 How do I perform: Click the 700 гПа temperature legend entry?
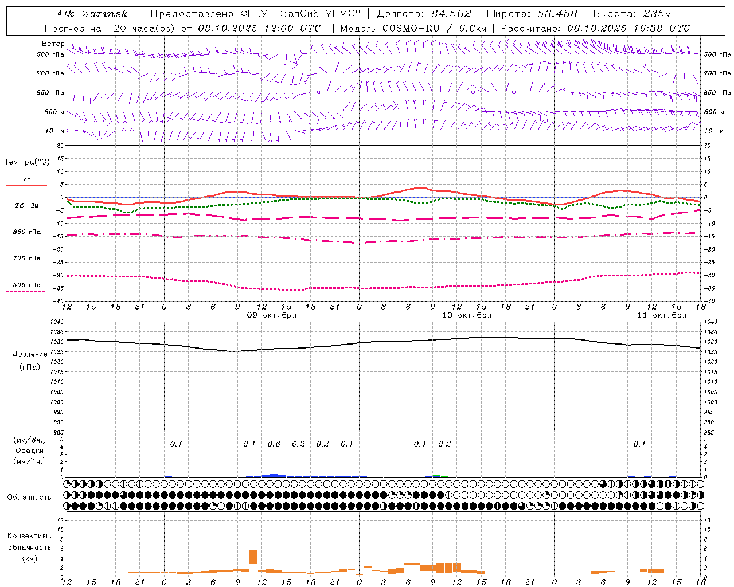tap(27, 259)
